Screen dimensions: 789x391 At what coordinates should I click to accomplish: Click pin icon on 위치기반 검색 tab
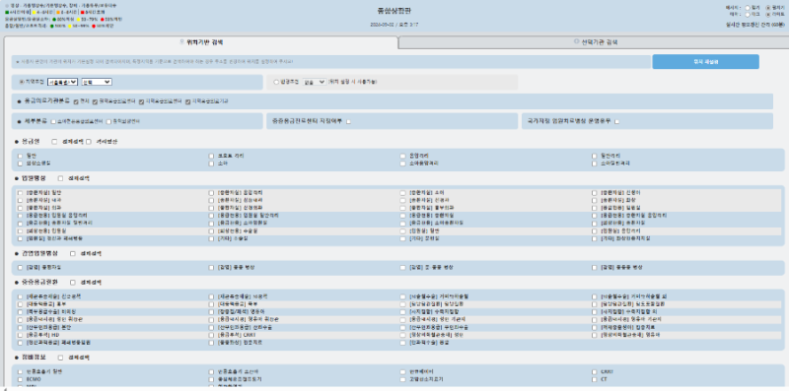click(182, 42)
